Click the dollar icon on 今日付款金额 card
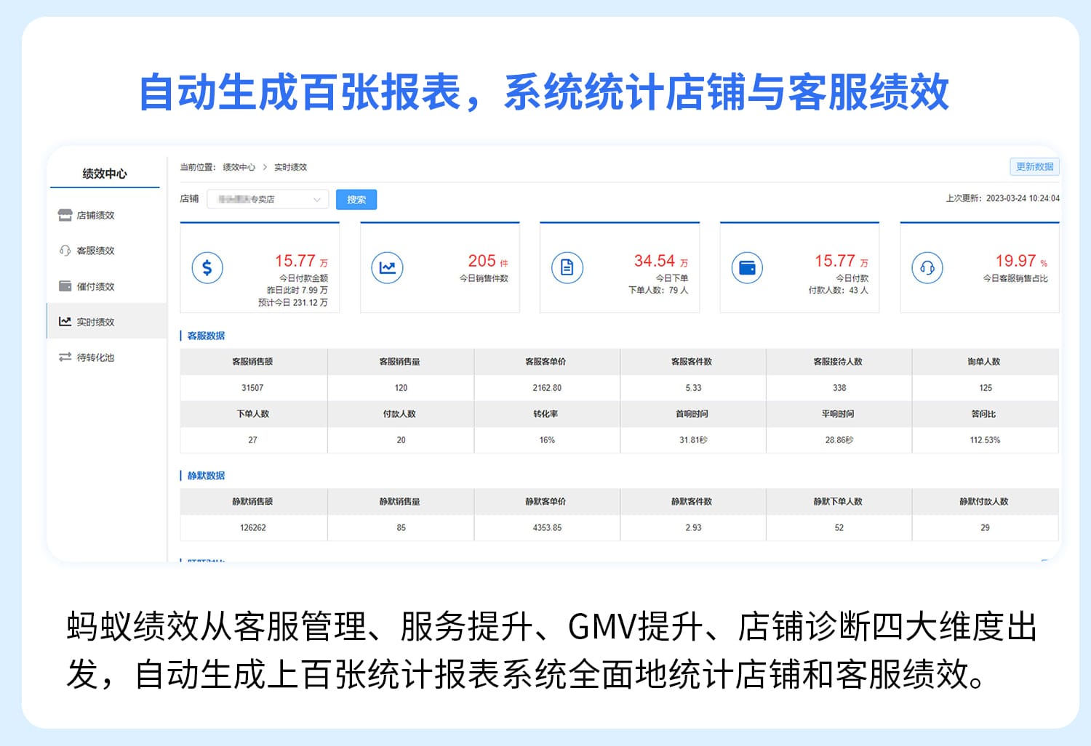This screenshot has height=746, width=1091. [x=207, y=267]
